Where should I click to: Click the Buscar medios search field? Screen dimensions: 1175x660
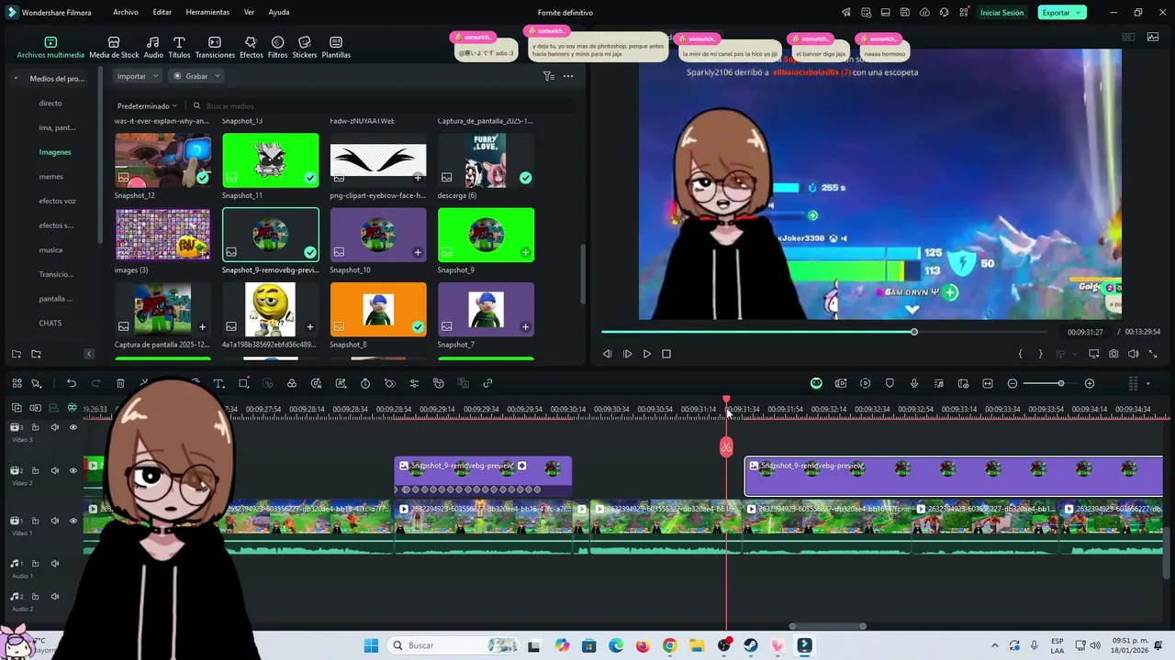(382, 106)
